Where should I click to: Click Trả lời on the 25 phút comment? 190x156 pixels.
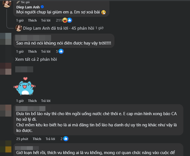[50, 139]
